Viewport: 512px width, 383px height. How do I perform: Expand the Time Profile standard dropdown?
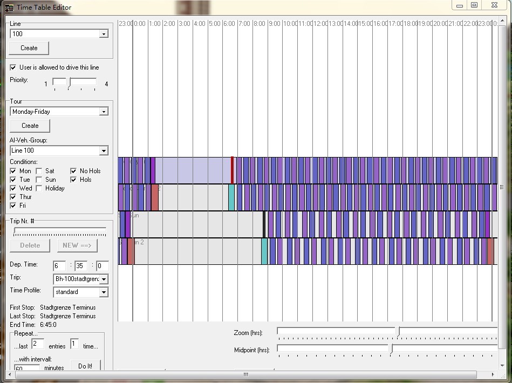(x=103, y=292)
